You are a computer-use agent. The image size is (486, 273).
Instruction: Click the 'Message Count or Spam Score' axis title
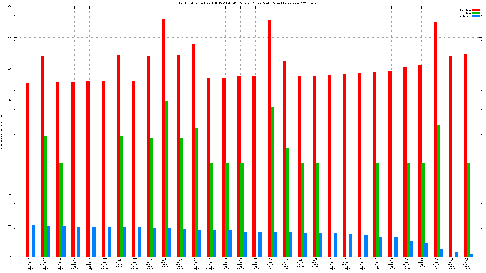pyautogui.click(x=2, y=131)
